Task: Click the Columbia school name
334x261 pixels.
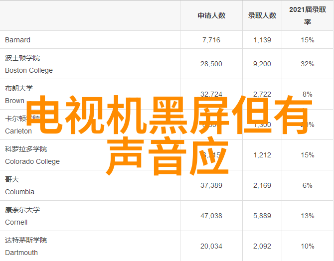Action: click(x=19, y=192)
